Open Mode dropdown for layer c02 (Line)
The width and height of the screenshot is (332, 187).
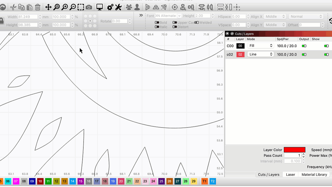point(260,54)
